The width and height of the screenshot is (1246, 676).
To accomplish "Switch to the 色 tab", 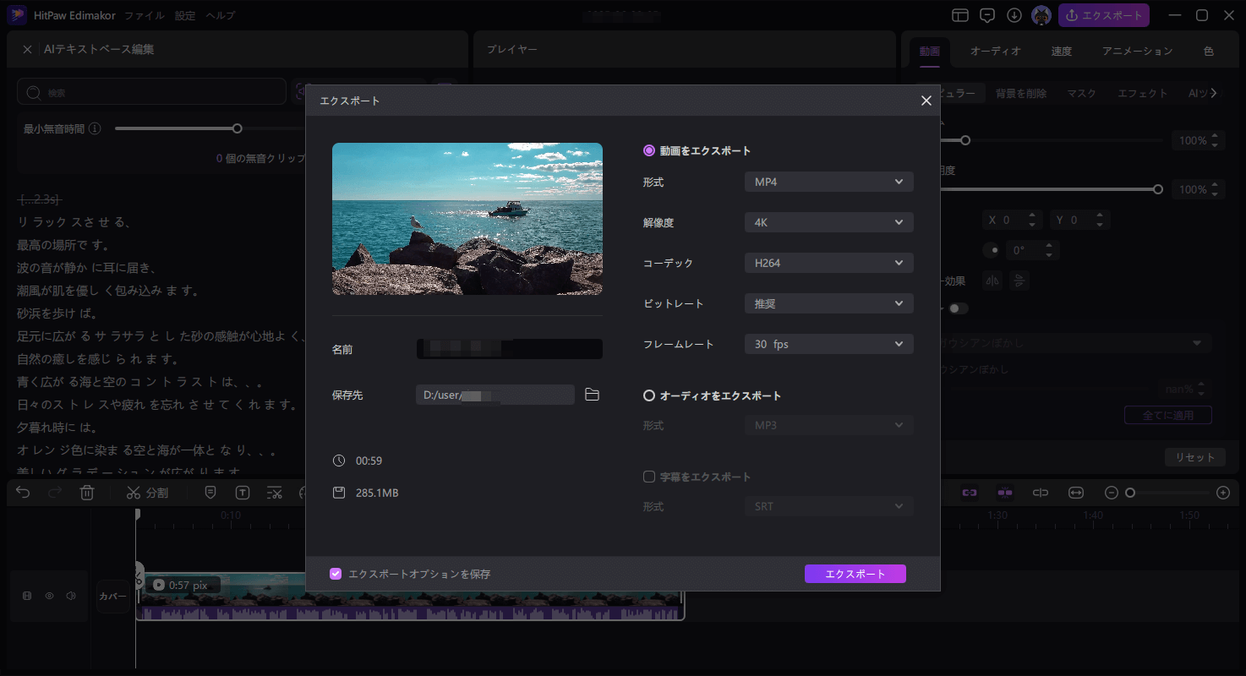I will pyautogui.click(x=1209, y=51).
